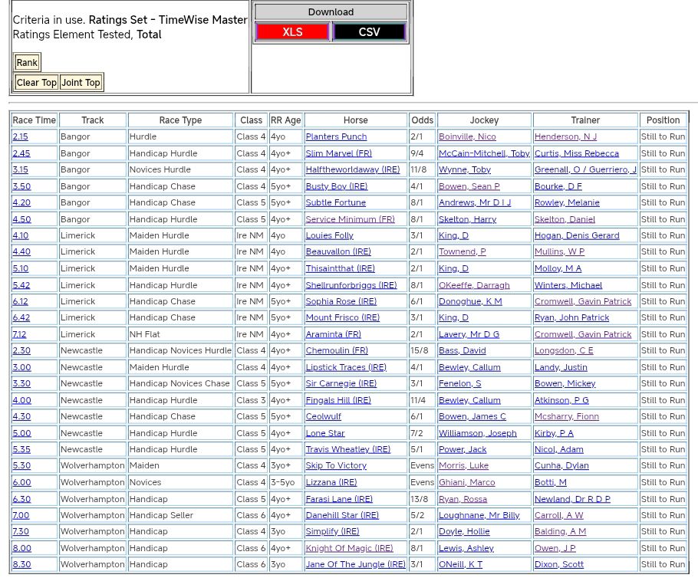View jockey Boinville, Nico profile

tap(467, 137)
